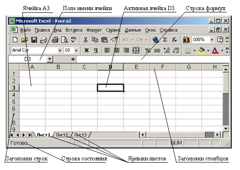Copy the selection with the Copy icon
This screenshot has width=240, height=170.
(95, 40)
